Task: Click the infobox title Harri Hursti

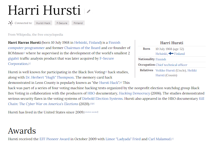Action: 172,43
